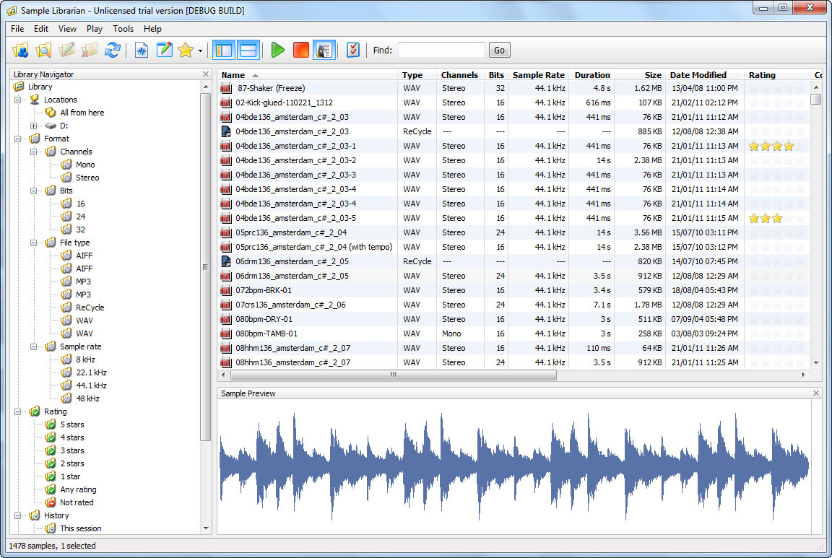Sort by the Size column header

pyautogui.click(x=640, y=75)
